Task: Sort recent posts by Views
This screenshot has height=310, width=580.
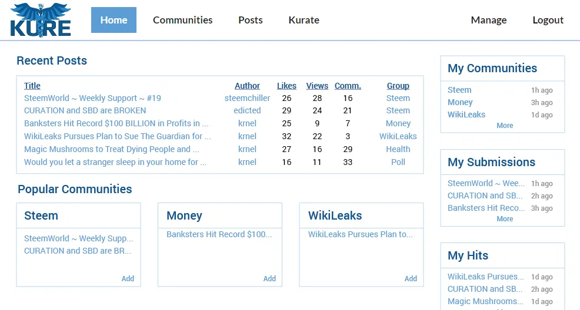Action: tap(317, 86)
